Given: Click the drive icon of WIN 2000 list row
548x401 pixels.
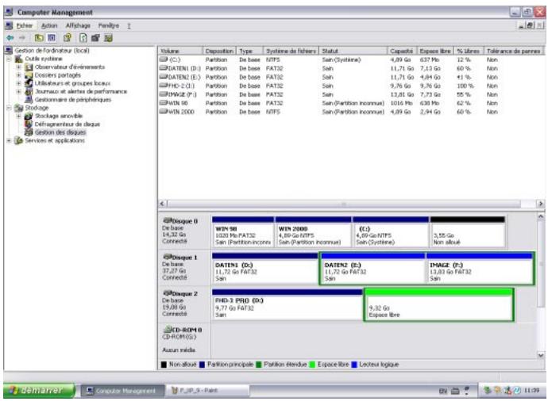Looking at the screenshot, I should tap(164, 112).
